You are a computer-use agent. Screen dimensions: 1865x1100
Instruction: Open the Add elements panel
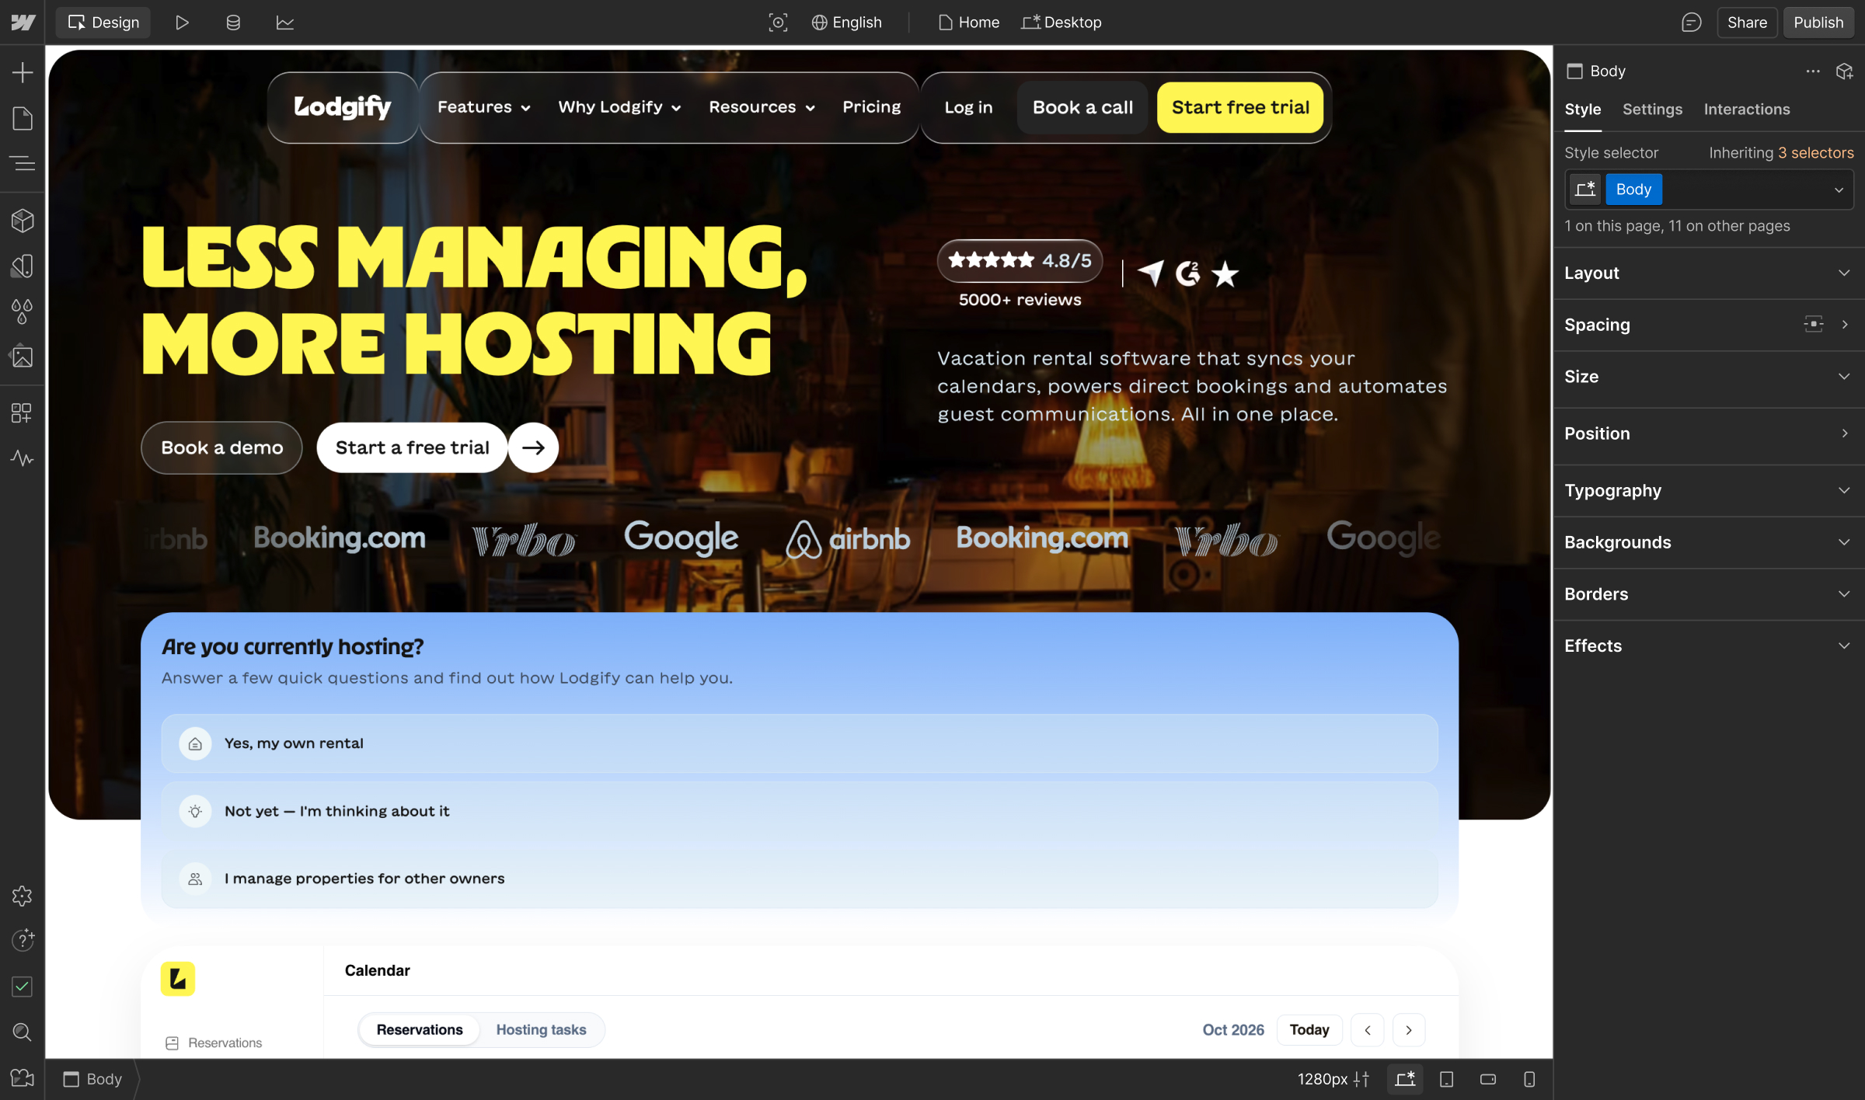pos(23,73)
